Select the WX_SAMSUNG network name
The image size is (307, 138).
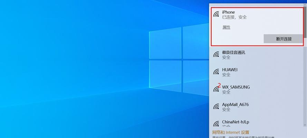(236, 87)
